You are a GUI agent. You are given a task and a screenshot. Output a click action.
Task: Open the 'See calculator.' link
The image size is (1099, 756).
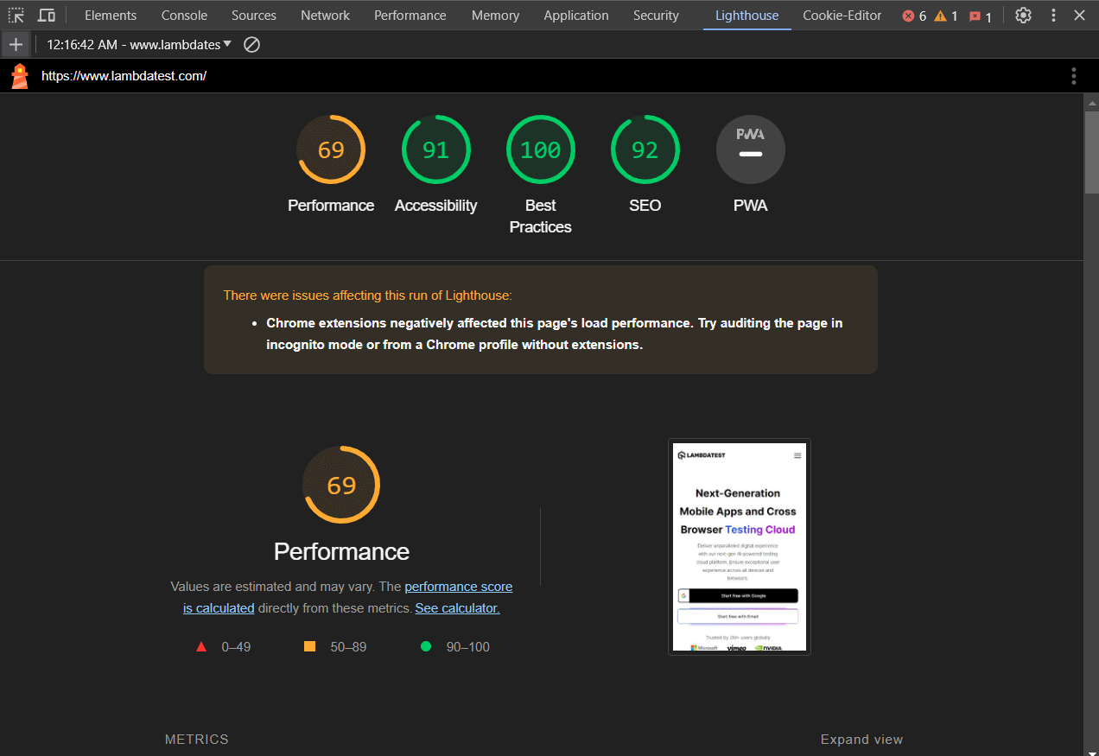tap(457, 608)
